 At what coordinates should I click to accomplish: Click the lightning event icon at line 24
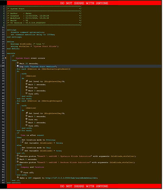point(5,58)
